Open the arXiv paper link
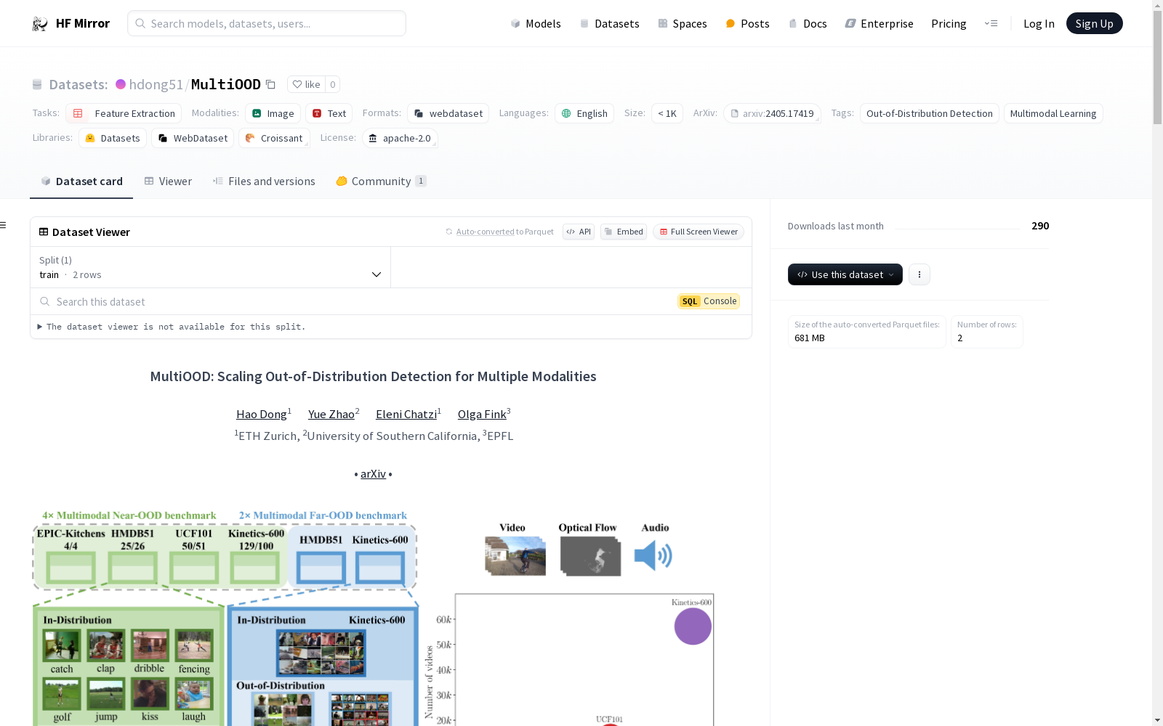 coord(373,474)
